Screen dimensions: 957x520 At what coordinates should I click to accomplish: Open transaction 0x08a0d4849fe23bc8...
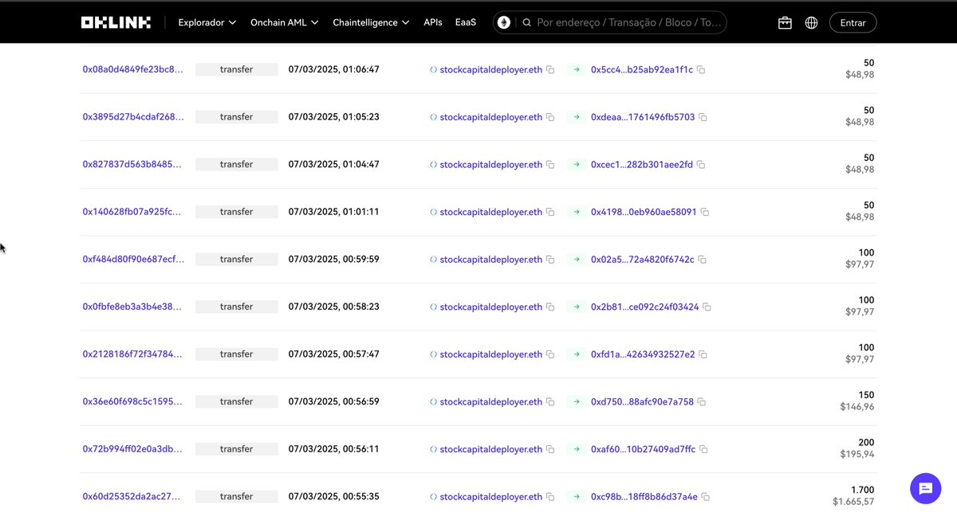133,69
